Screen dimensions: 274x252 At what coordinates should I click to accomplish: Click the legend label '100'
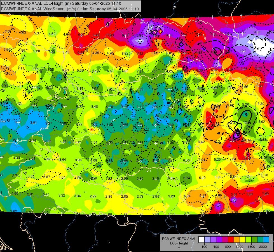pos(204,247)
